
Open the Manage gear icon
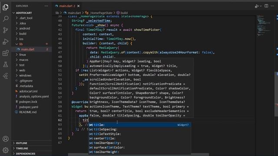(x=6, y=150)
